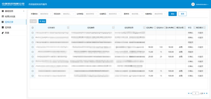Screen dimensions: 211x99
Task: Click the 巡检表 sidebar icon
Action: point(3,27)
